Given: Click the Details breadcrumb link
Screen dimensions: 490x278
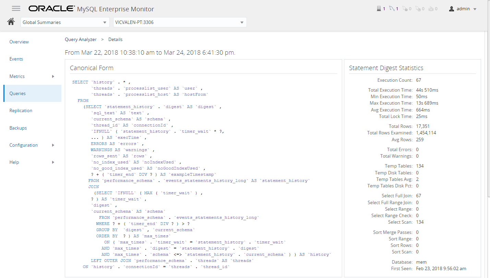Looking at the screenshot, I should coord(115,39).
